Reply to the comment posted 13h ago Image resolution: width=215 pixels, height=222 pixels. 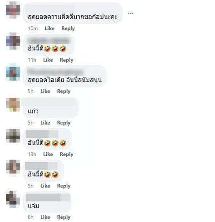point(67,154)
